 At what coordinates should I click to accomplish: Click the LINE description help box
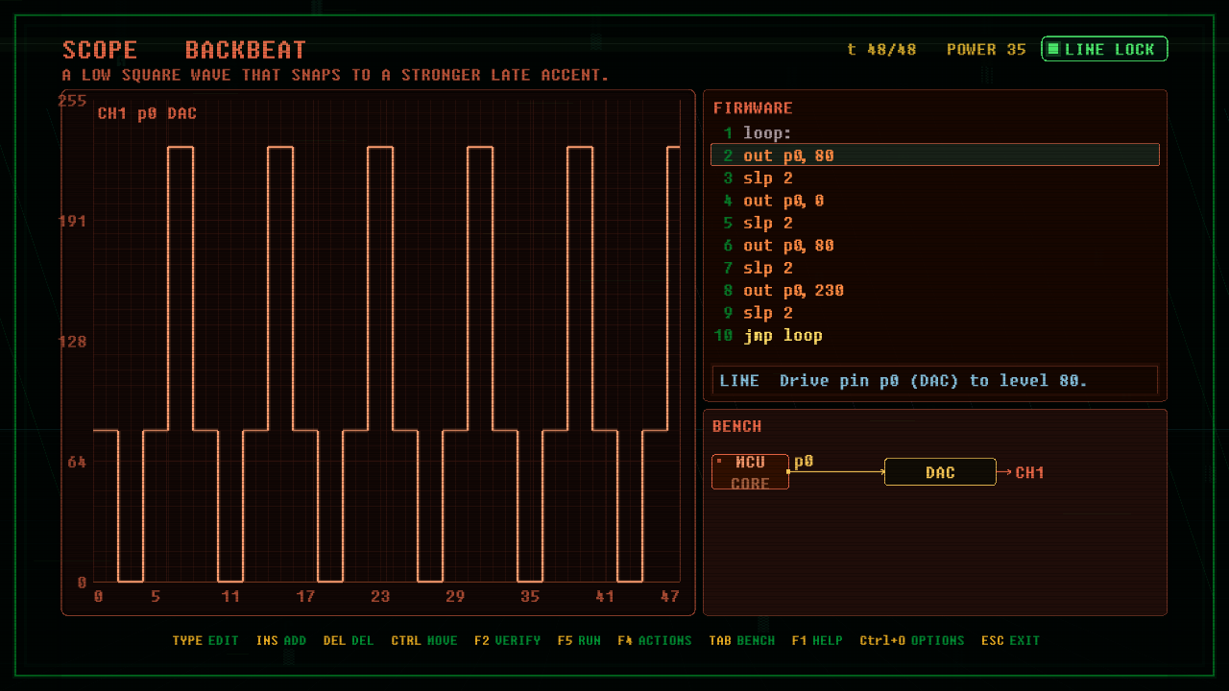point(935,380)
